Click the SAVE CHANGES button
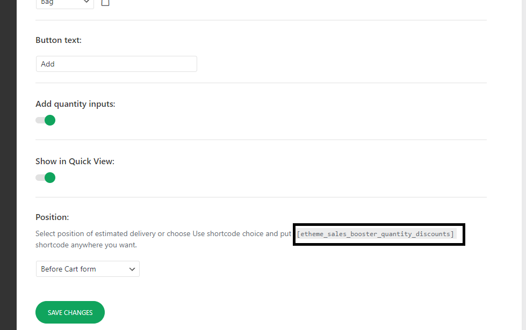The image size is (526, 330). point(70,312)
